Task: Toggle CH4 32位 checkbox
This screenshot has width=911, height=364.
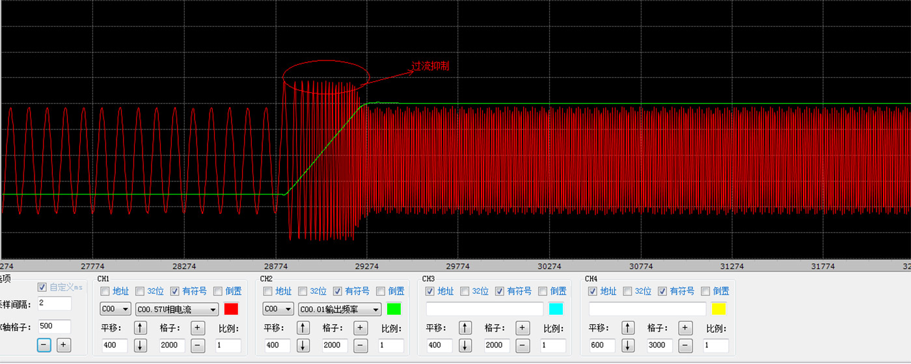Action: (x=627, y=291)
